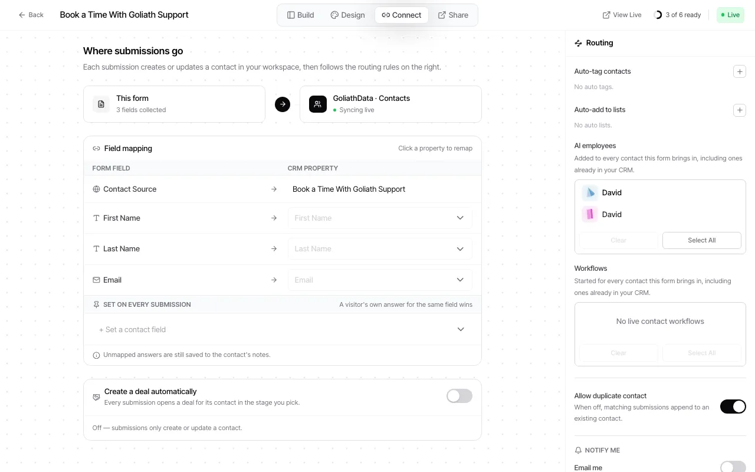Click the pin icon beside Set on every submission
The width and height of the screenshot is (755, 472).
[x=96, y=304]
